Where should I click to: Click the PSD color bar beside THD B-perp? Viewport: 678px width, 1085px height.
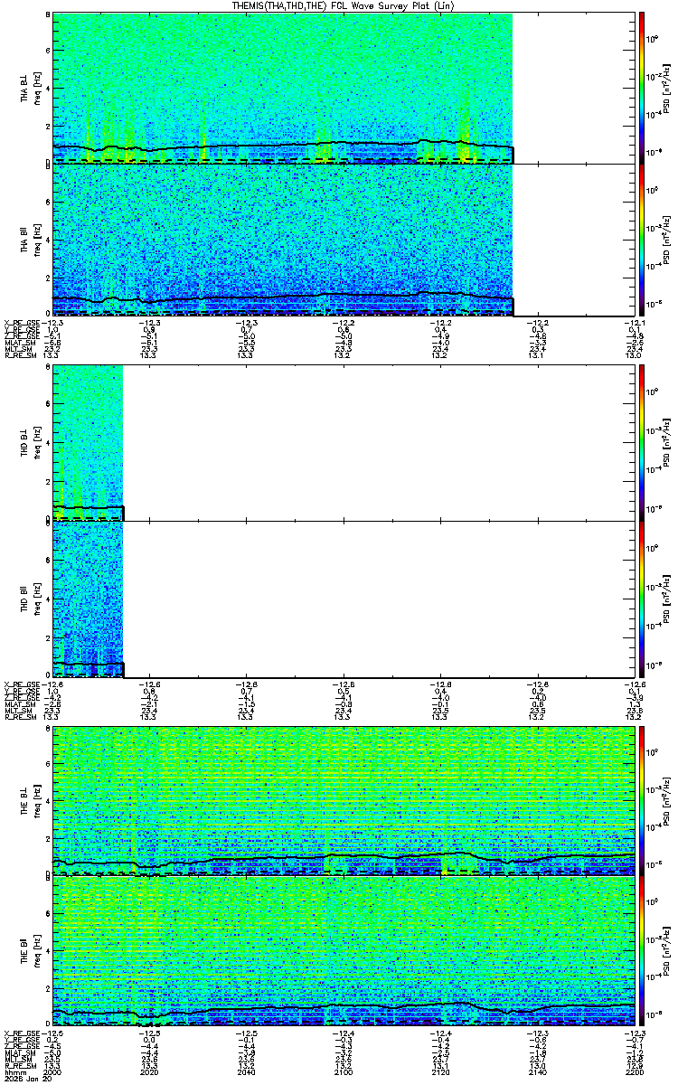point(642,442)
